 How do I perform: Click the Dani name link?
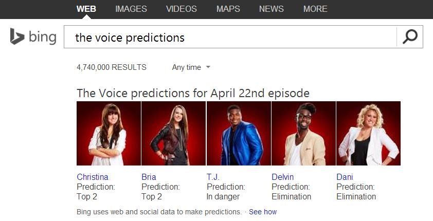tap(345, 177)
